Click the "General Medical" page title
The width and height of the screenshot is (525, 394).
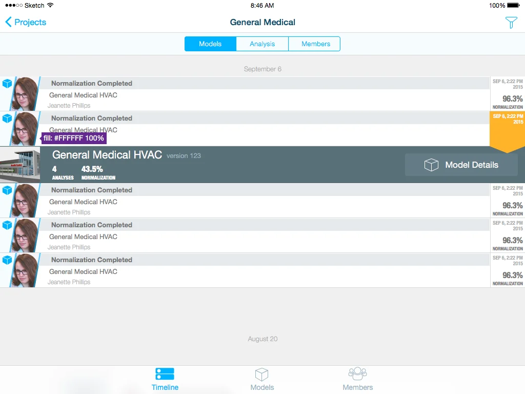pos(262,23)
